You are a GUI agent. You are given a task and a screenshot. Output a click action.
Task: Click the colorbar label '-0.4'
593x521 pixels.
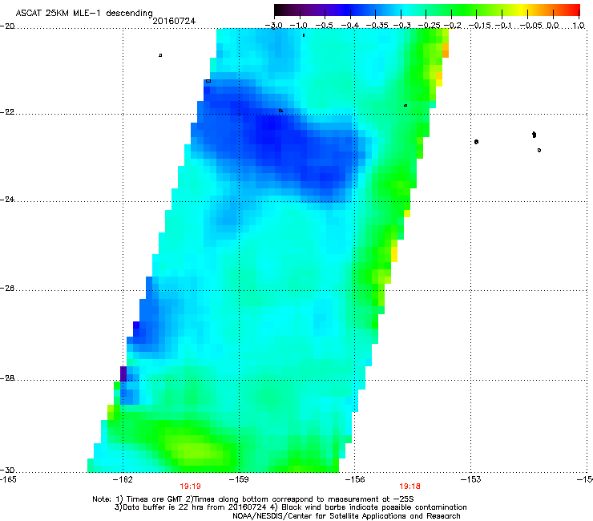[x=350, y=26]
